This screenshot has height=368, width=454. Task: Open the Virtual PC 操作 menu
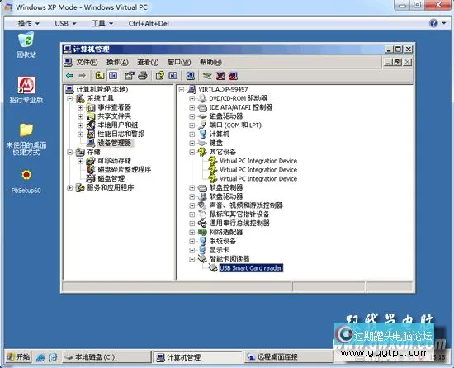click(x=28, y=23)
